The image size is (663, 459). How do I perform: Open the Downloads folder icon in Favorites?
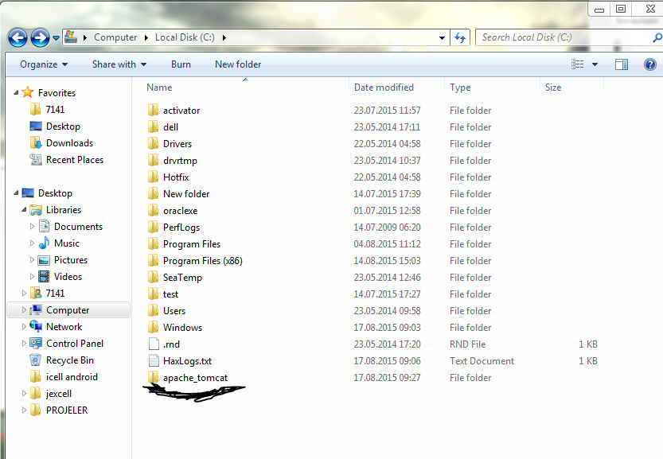coord(36,143)
